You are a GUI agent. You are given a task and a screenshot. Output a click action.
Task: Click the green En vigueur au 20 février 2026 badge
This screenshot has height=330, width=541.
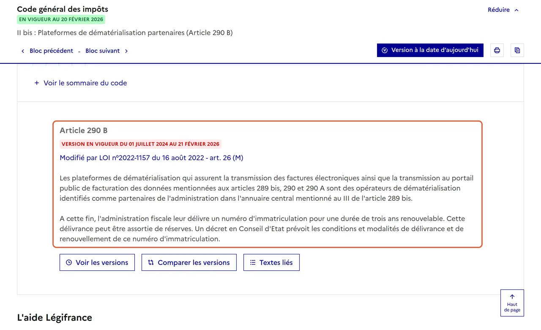pyautogui.click(x=61, y=19)
